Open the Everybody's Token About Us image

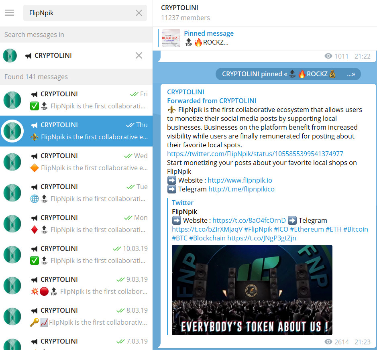pyautogui.click(x=252, y=290)
